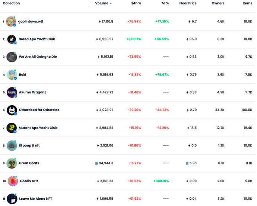Click the -75.99% 24h change
The height and width of the screenshot is (206, 257).
point(134,22)
